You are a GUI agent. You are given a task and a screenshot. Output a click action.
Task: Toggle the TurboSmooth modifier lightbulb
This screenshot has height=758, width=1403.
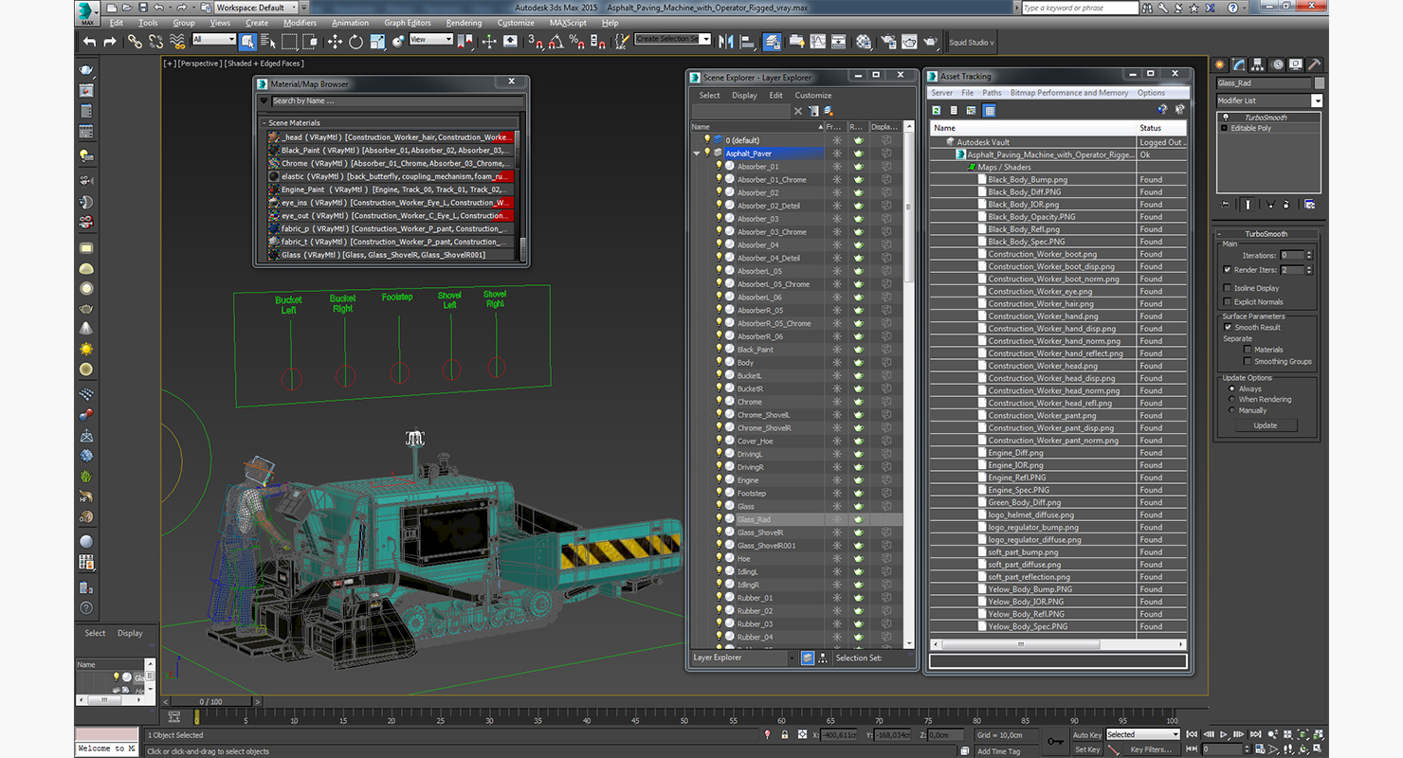click(x=1225, y=117)
